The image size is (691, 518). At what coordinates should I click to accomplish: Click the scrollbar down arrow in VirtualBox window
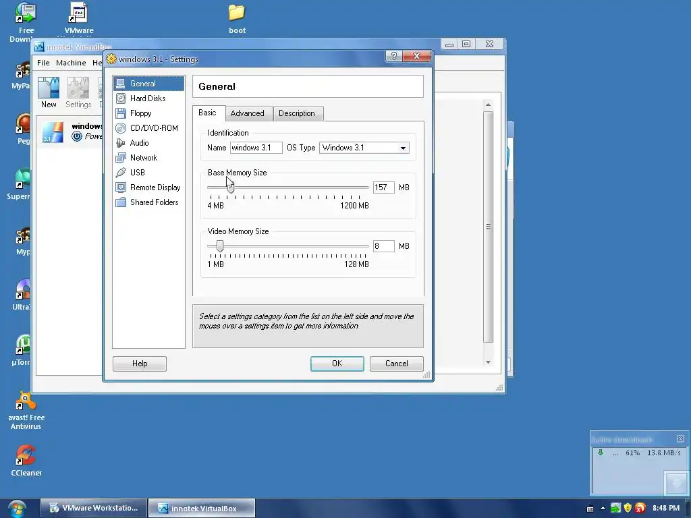point(488,362)
